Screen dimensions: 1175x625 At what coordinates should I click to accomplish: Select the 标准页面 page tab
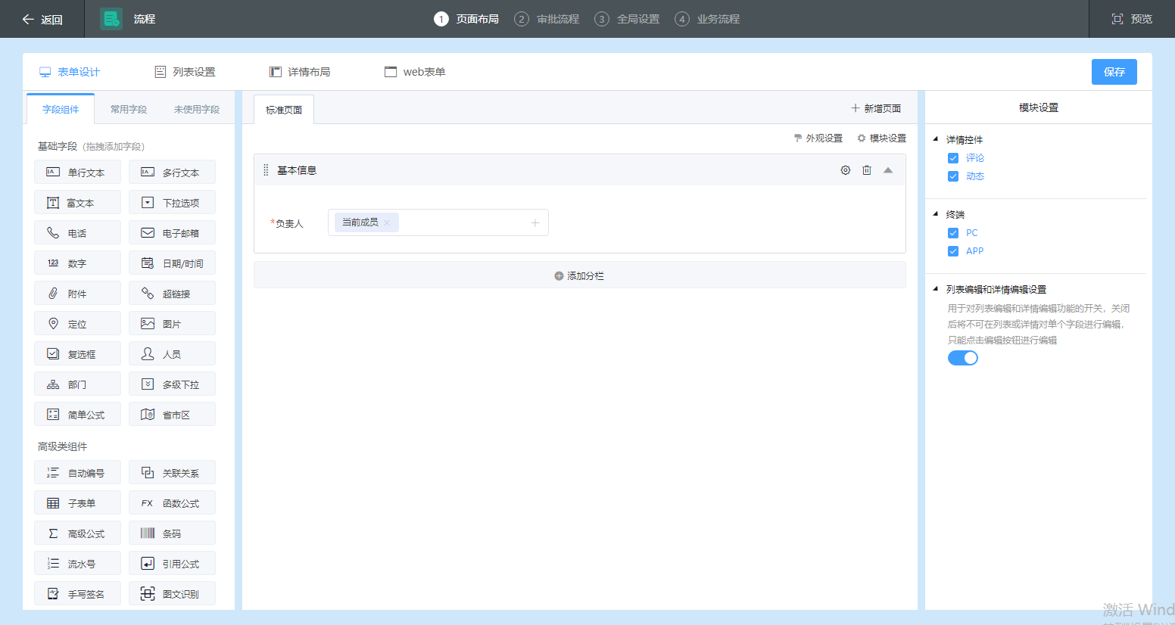click(x=284, y=110)
